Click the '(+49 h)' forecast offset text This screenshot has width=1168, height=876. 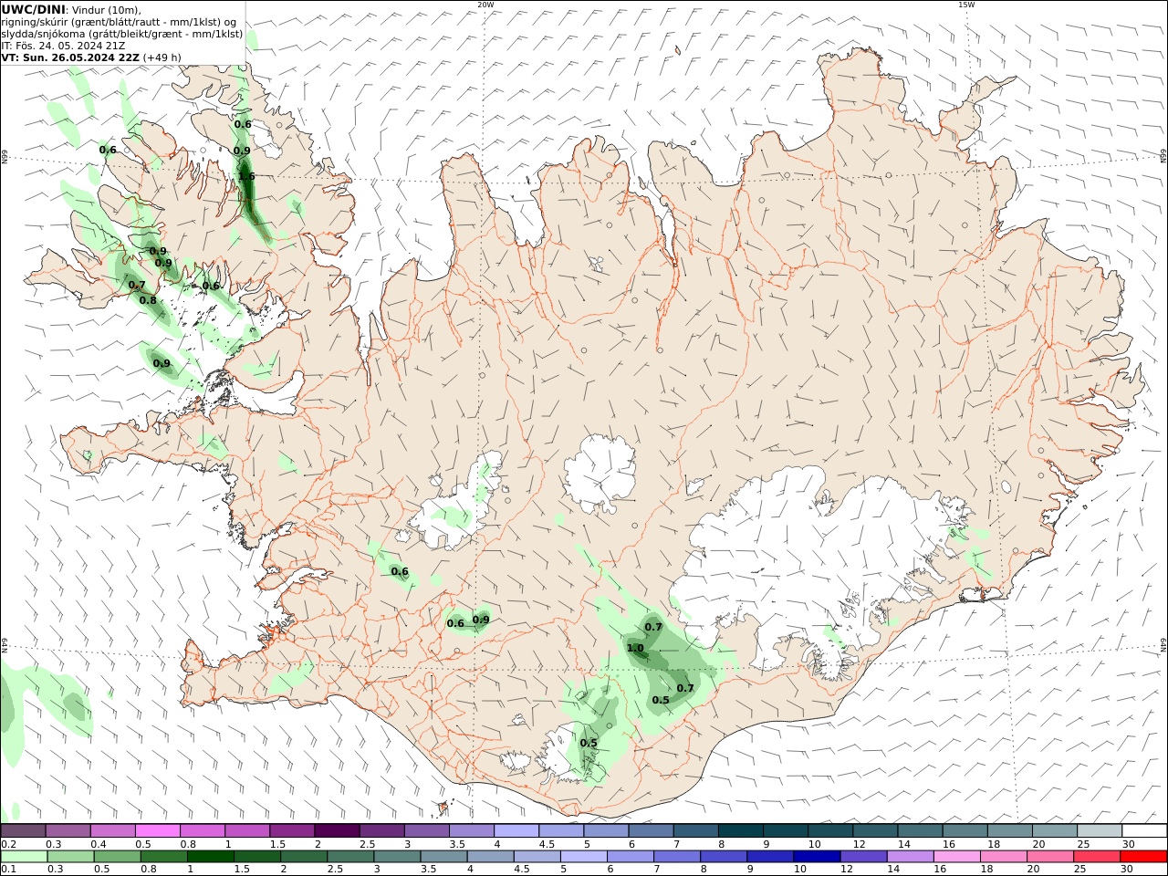pos(162,57)
